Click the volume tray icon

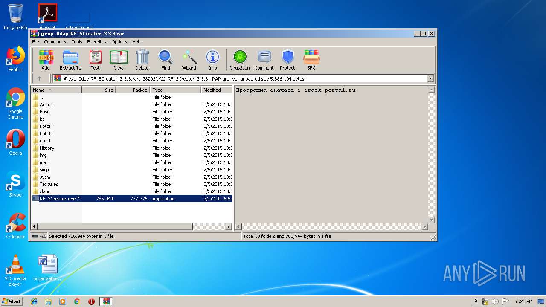point(495,301)
